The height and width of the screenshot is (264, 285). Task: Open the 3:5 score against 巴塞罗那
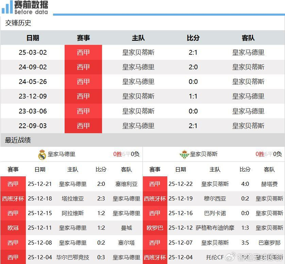click(245, 242)
